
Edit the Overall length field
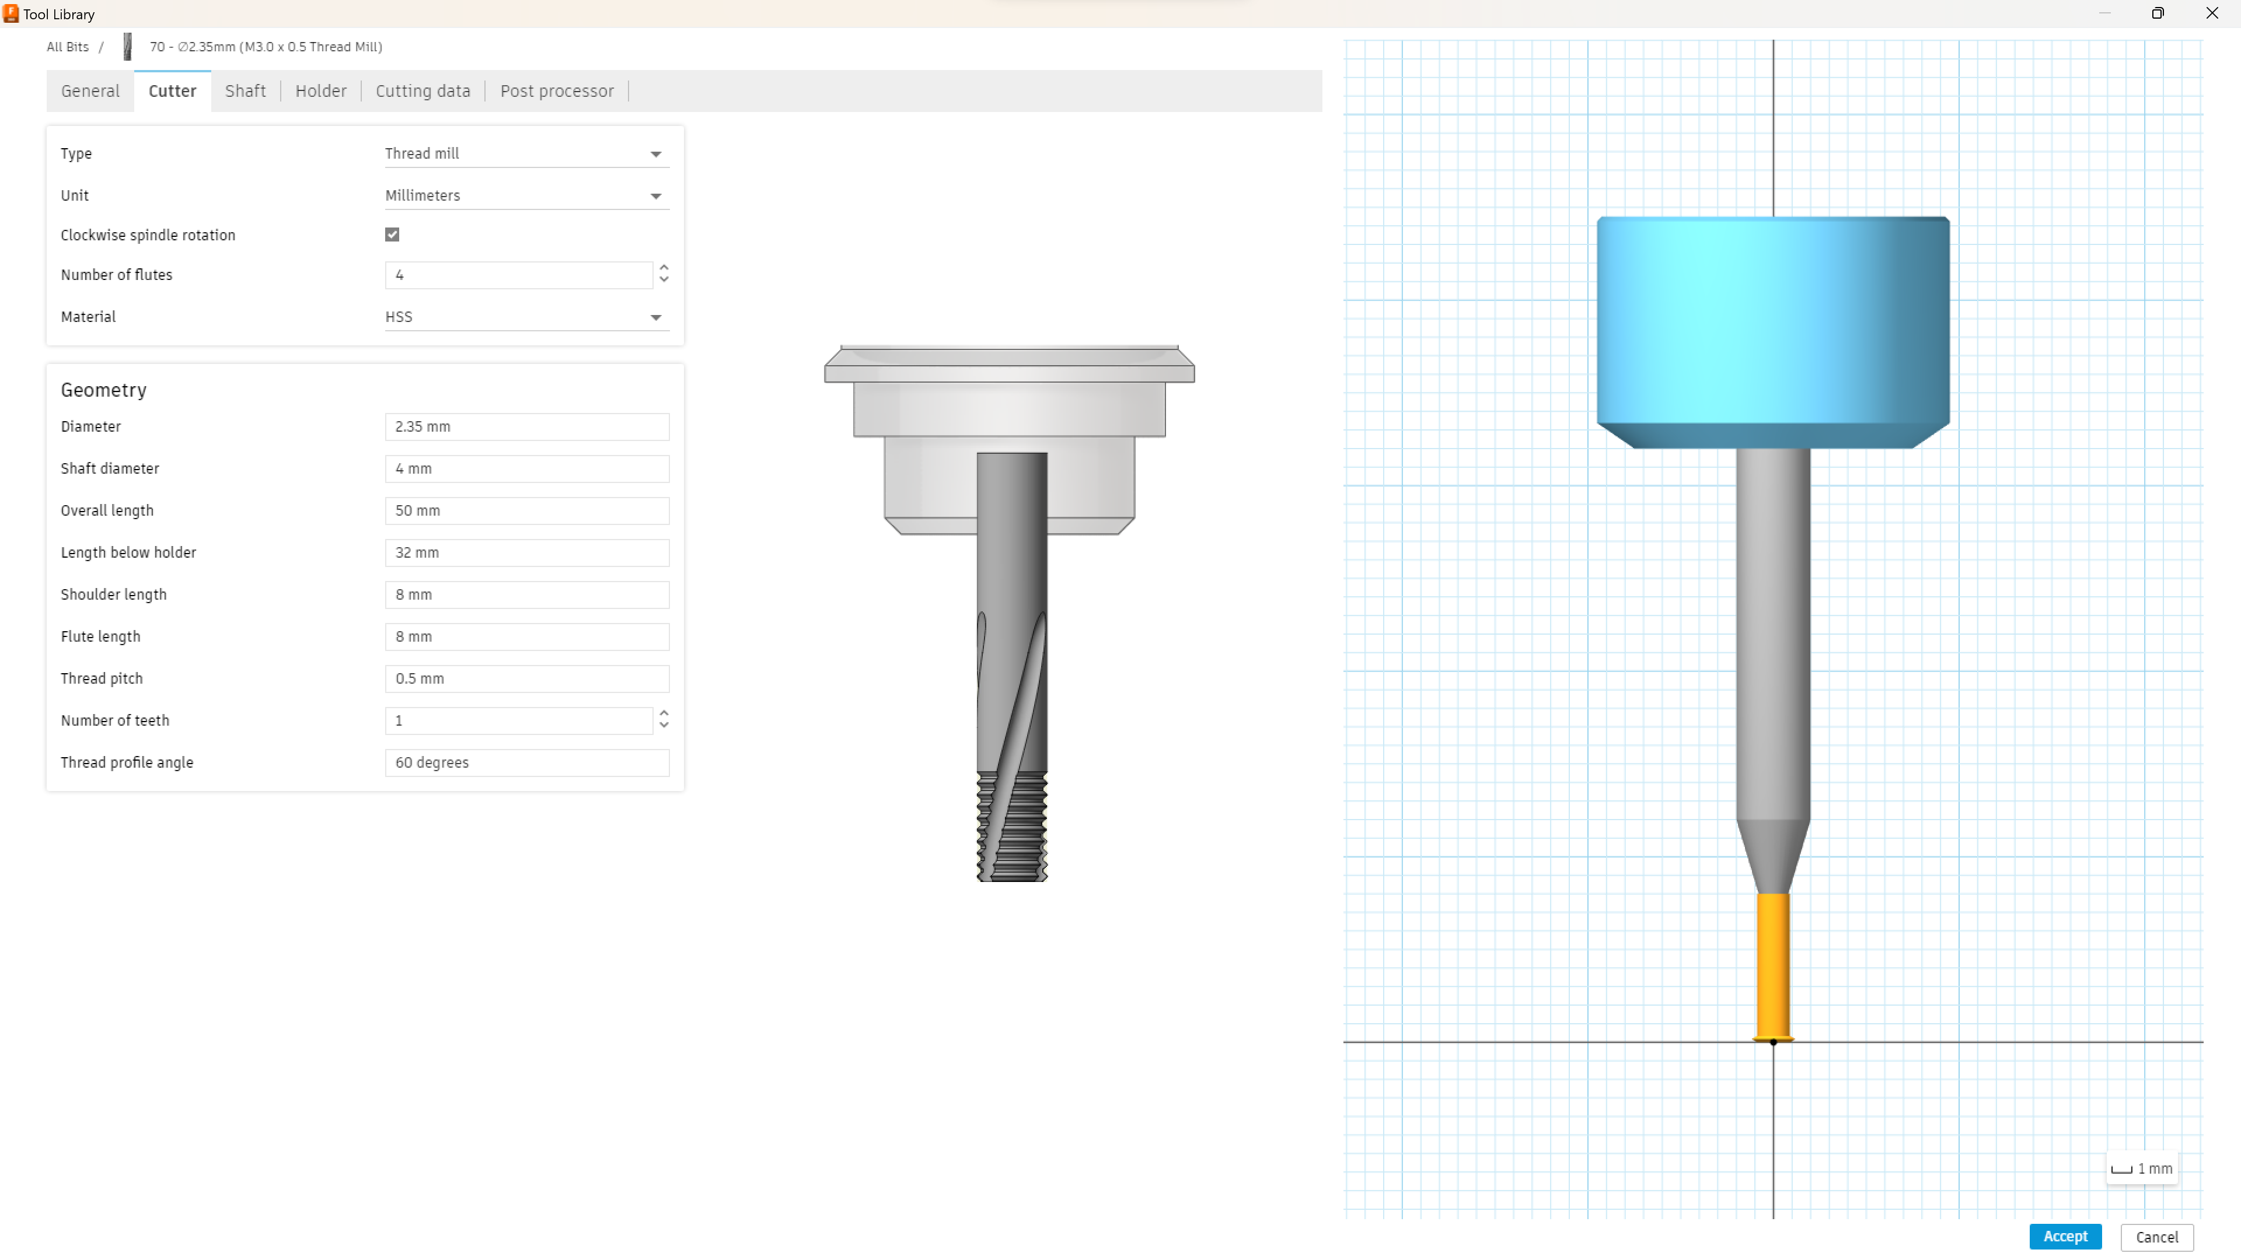[x=526, y=510]
